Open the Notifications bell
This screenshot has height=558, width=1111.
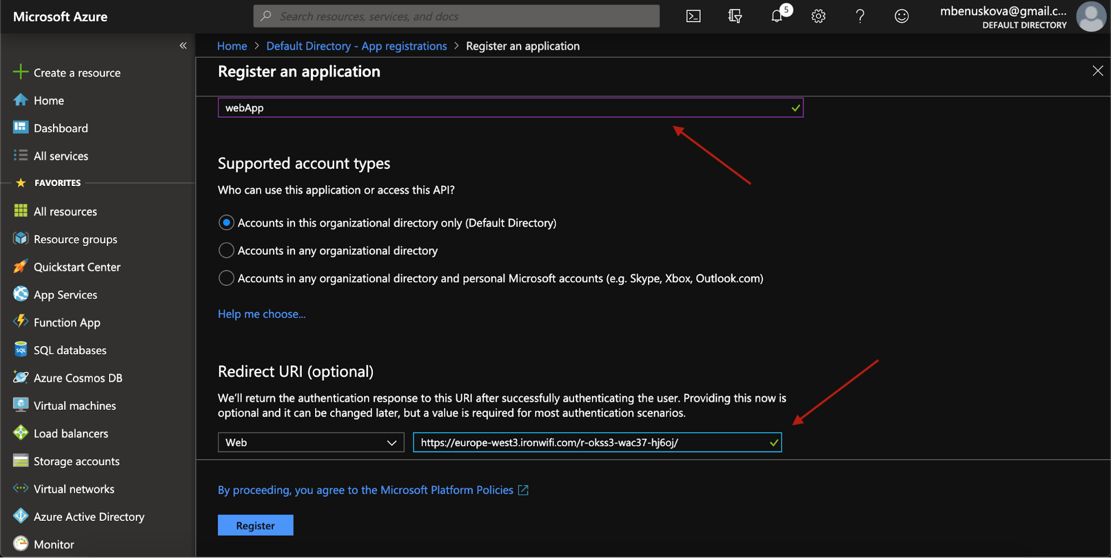[x=776, y=16]
